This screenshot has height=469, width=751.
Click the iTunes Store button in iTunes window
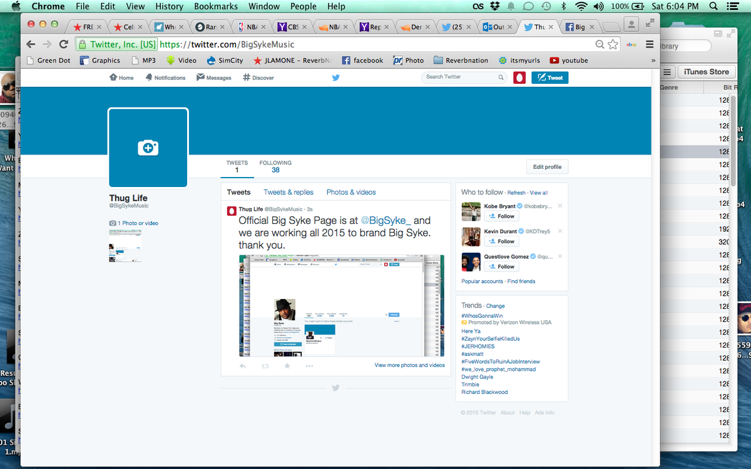tap(707, 72)
